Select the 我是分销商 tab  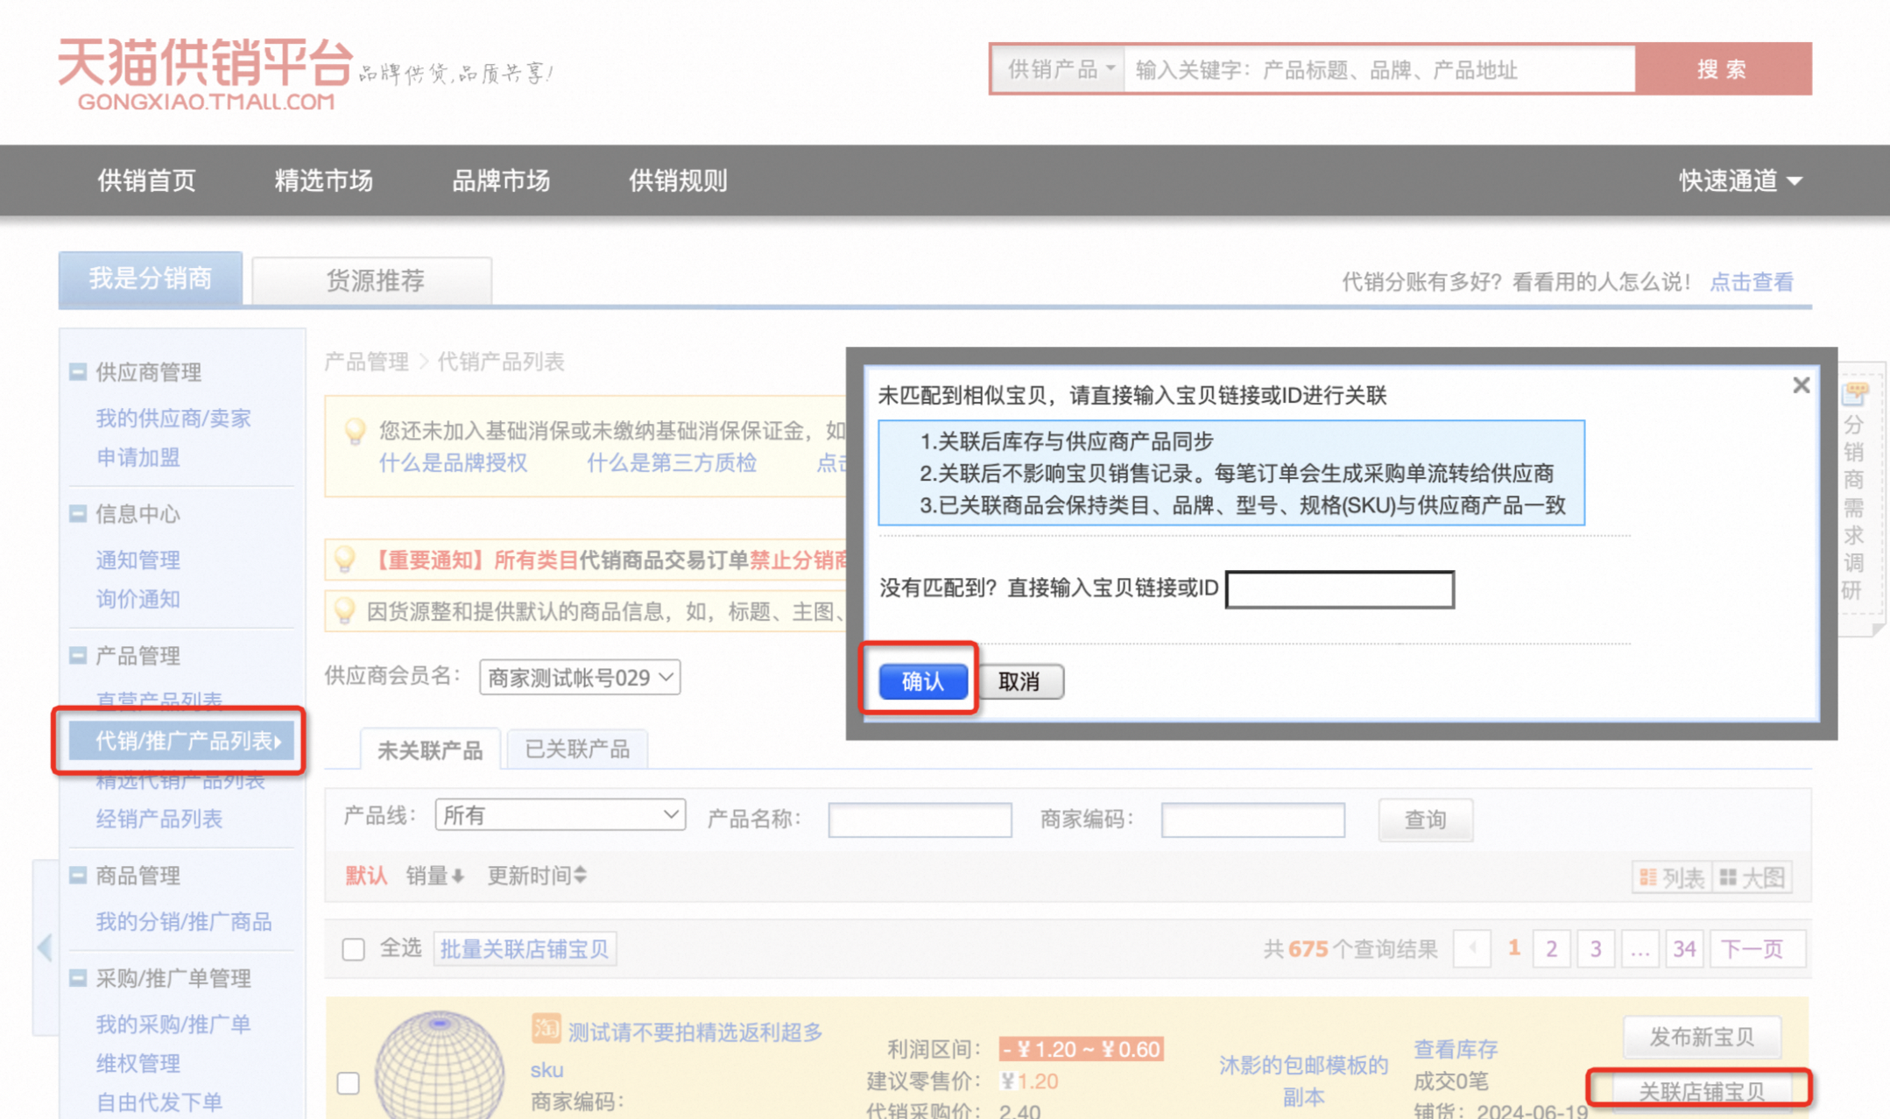[151, 279]
